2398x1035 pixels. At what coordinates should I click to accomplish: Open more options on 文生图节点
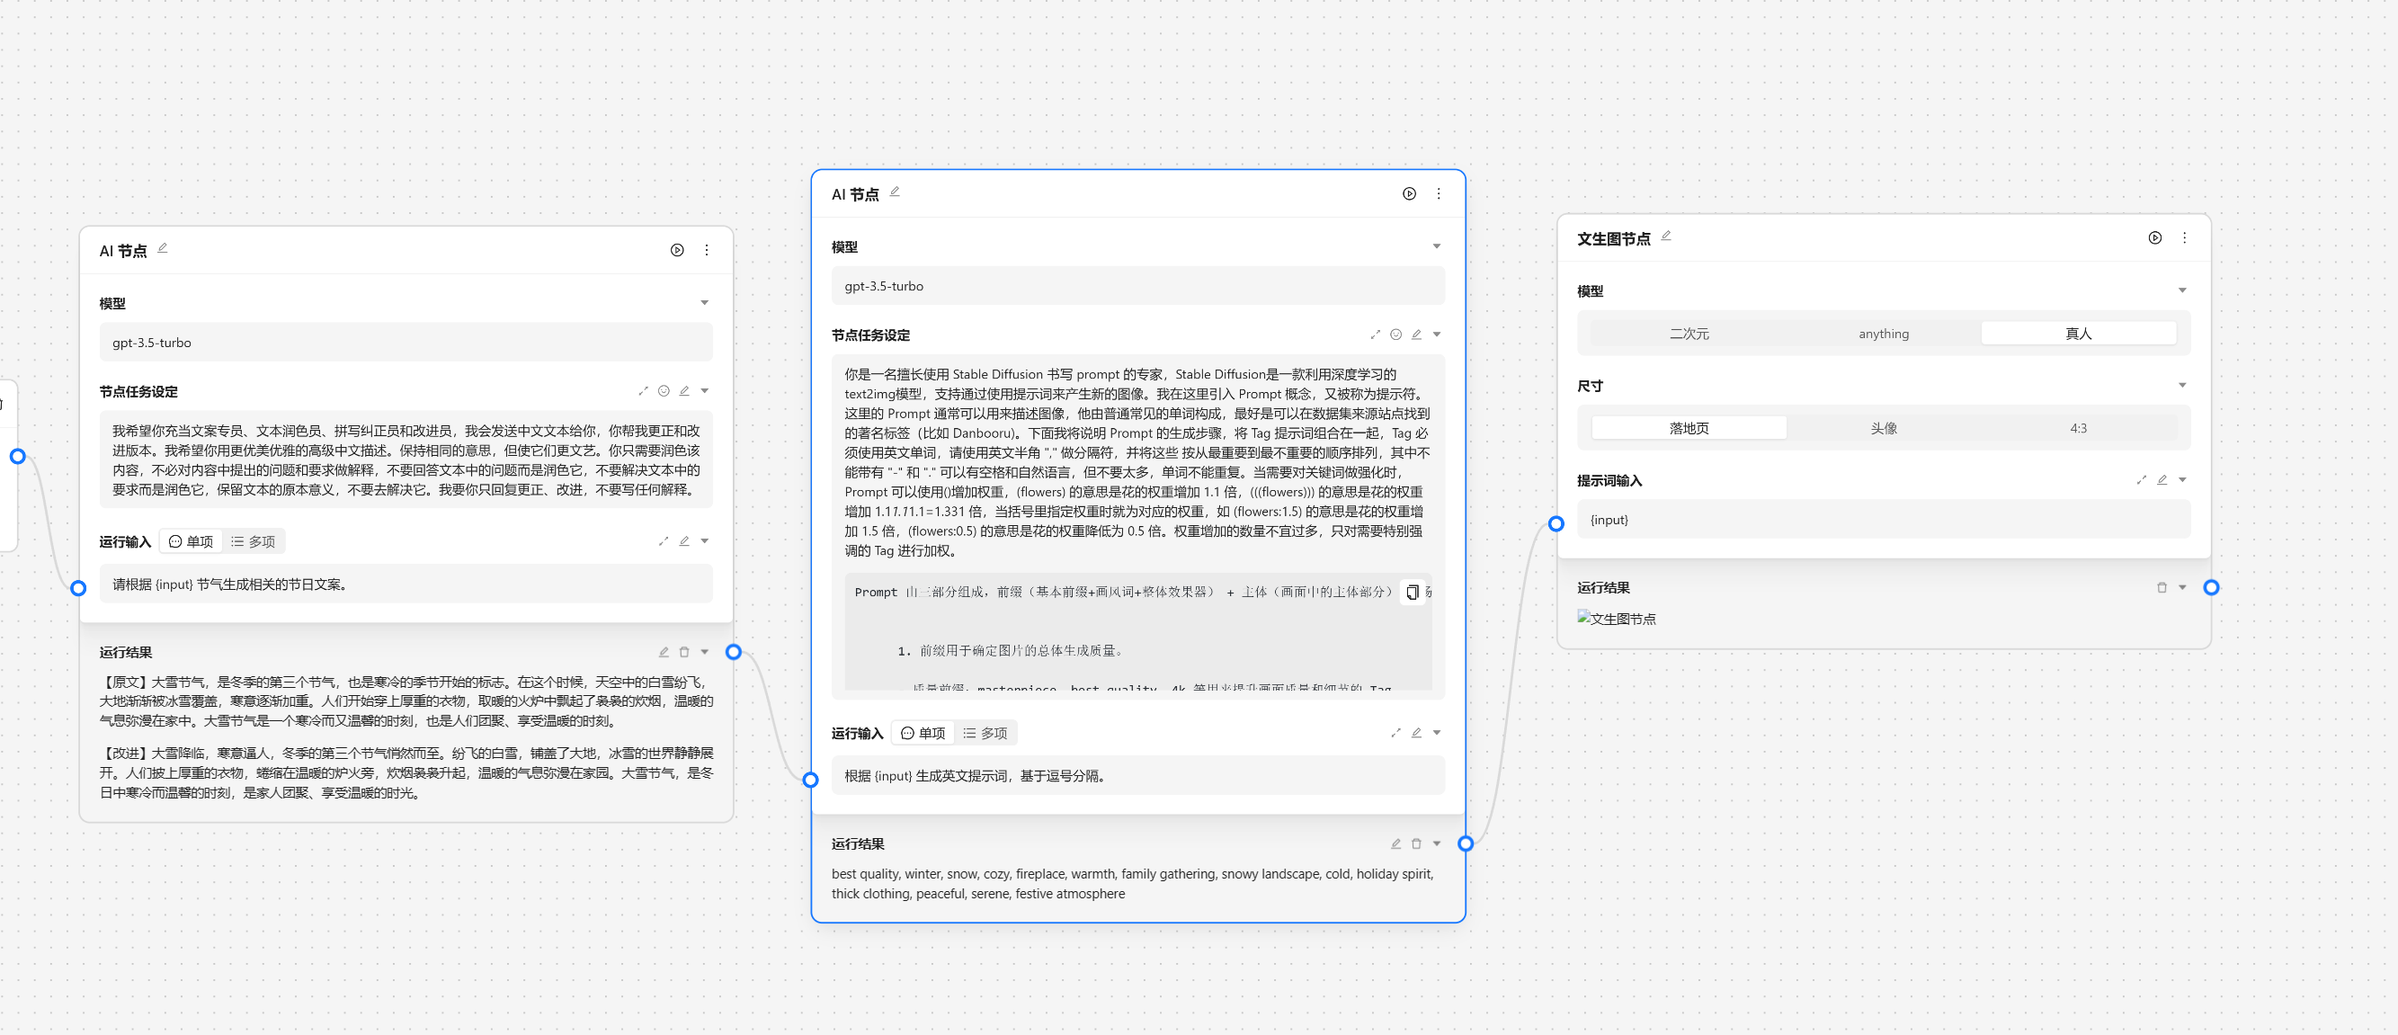point(2184,237)
